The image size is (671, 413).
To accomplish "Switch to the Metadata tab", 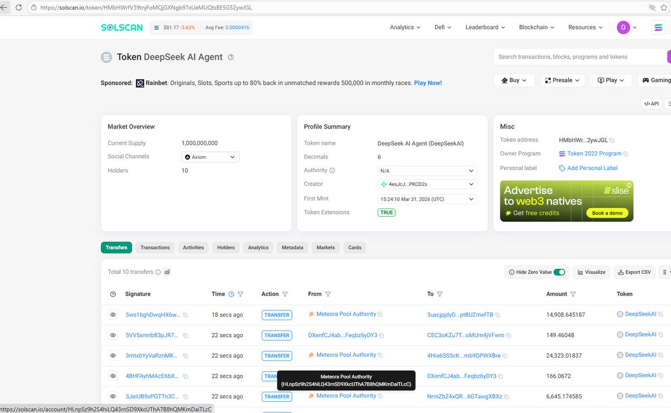I will click(292, 248).
